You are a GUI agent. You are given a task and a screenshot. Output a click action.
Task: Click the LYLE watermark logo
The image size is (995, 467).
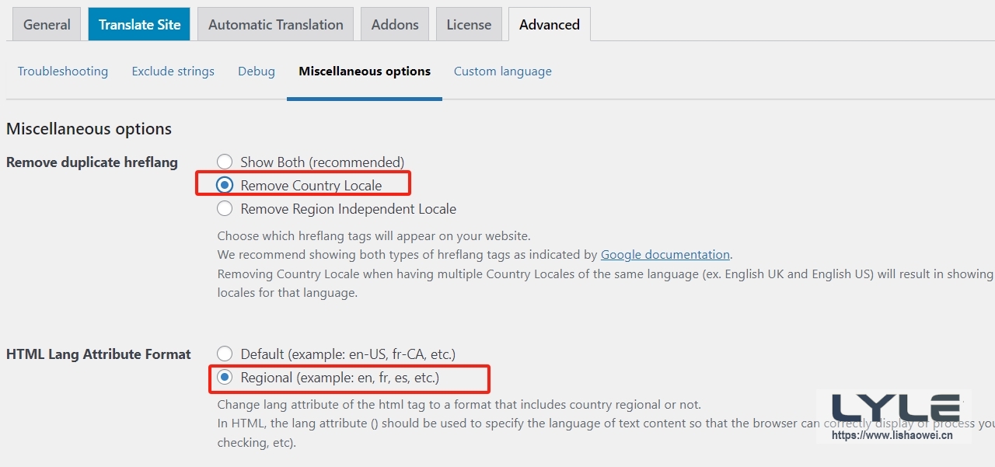click(x=895, y=409)
